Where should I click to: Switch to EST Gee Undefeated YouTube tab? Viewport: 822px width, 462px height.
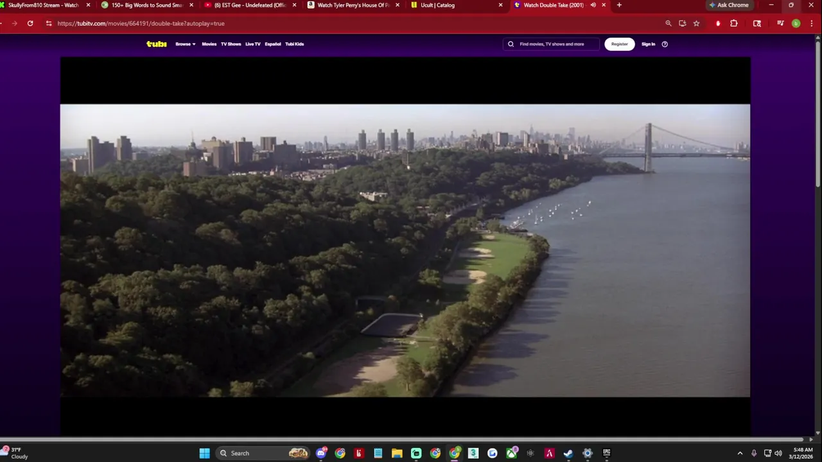[249, 5]
